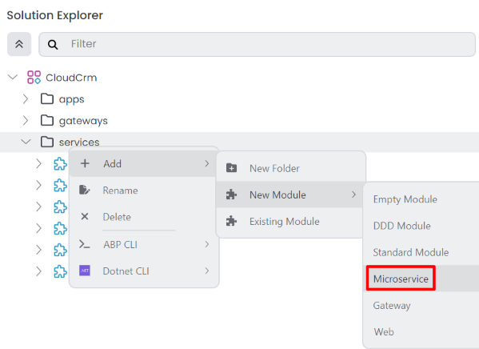This screenshot has height=349, width=479.
Task: Click the arrow at right of Dotnet CLI
Action: coord(207,271)
